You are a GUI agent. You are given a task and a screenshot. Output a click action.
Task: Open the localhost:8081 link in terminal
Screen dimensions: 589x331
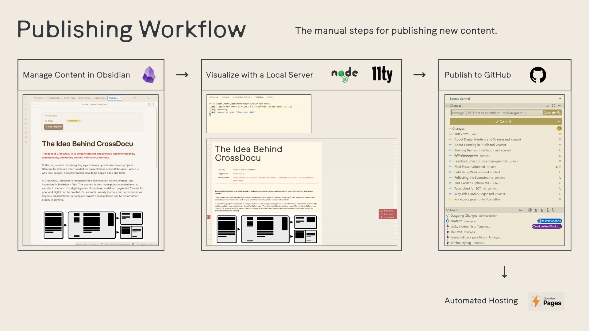(242, 112)
